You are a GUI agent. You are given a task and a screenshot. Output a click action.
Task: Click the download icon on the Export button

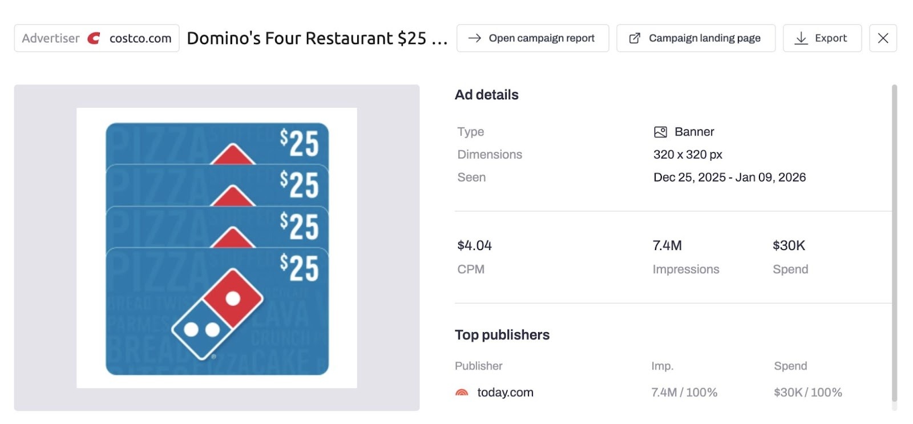(x=801, y=38)
